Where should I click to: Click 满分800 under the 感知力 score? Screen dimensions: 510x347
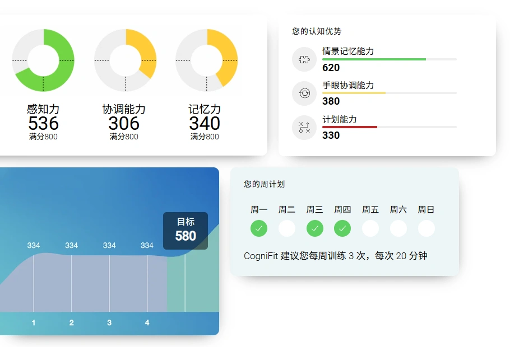(x=43, y=137)
